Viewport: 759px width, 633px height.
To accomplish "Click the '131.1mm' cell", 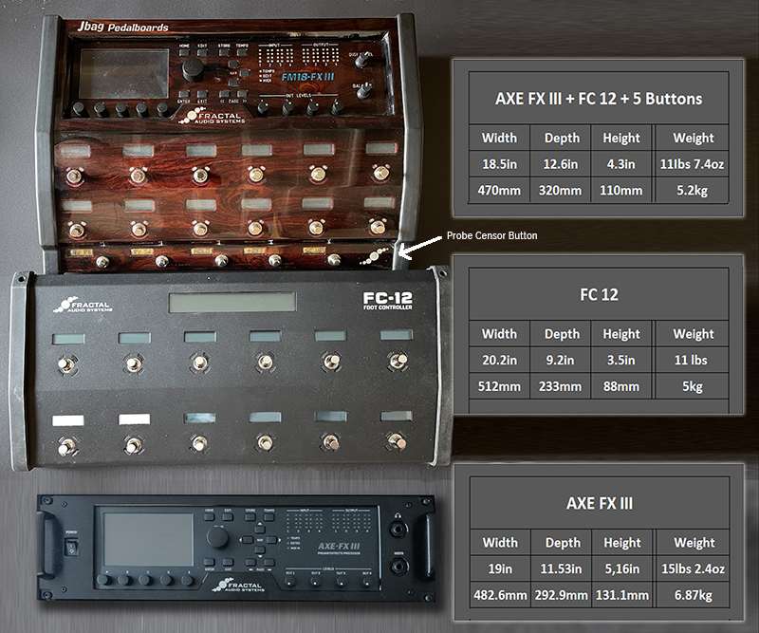I will (622, 595).
